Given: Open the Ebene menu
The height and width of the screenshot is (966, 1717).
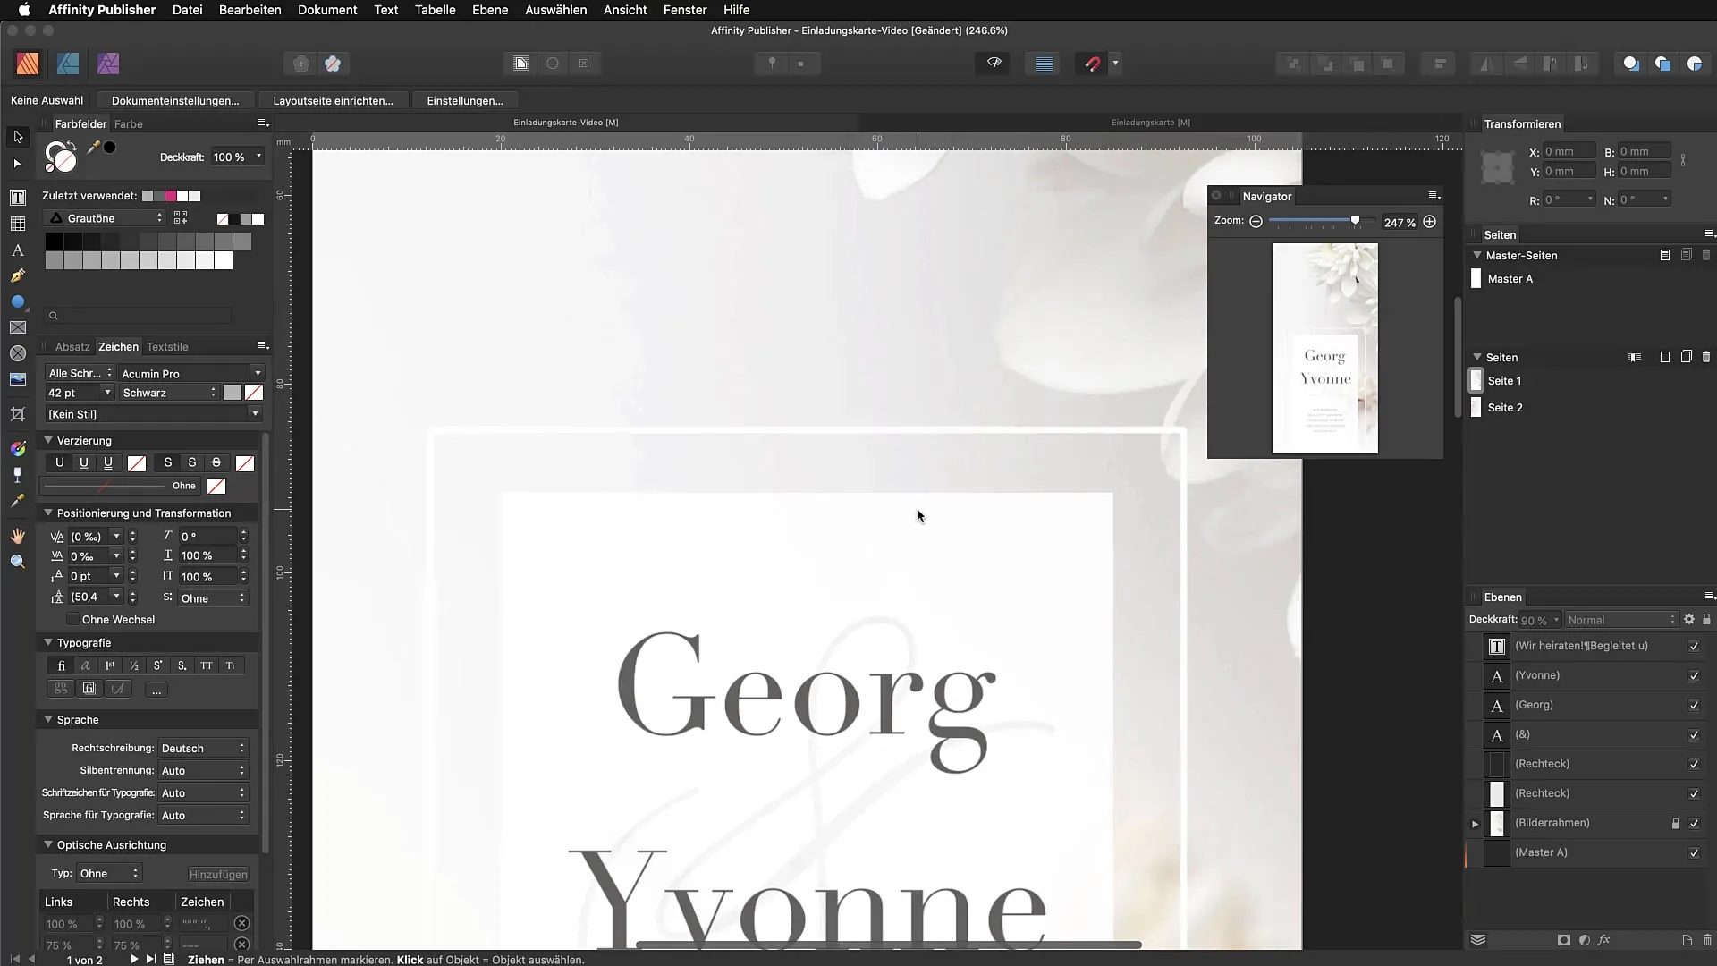Looking at the screenshot, I should [x=490, y=10].
